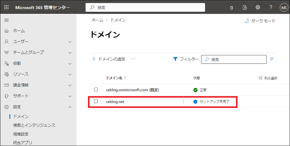Click the Microsoft 365 管理センター title
This screenshot has width=290, height=146.
click(x=43, y=8)
